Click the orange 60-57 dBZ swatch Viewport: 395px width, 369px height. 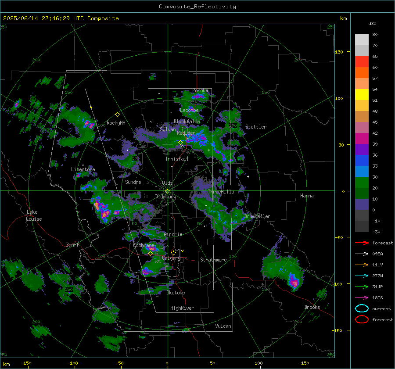(x=362, y=73)
